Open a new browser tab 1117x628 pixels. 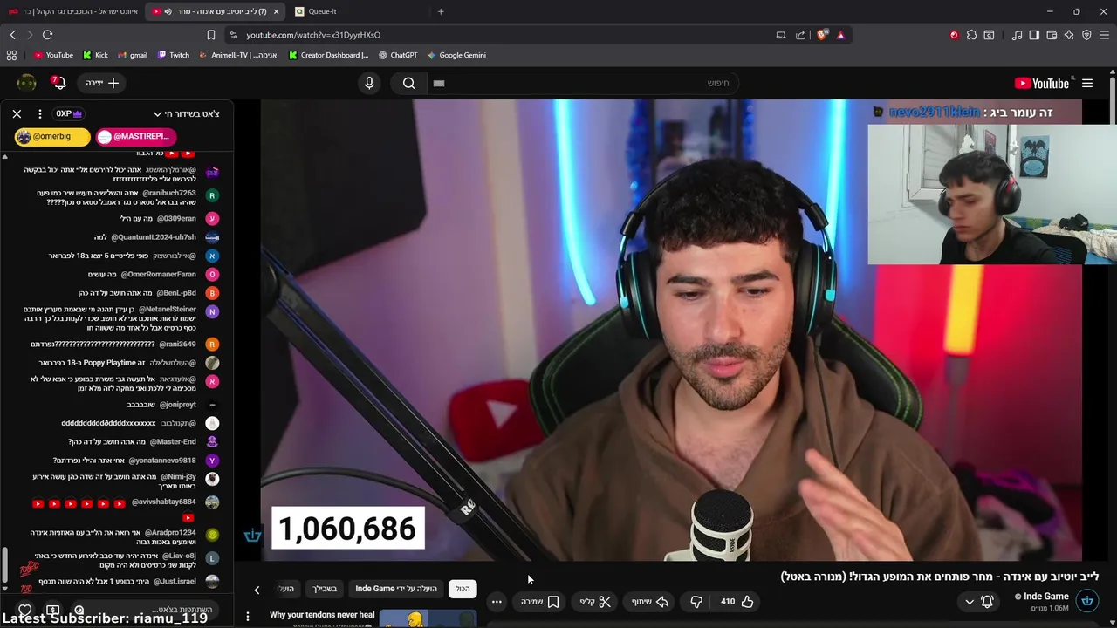(441, 11)
